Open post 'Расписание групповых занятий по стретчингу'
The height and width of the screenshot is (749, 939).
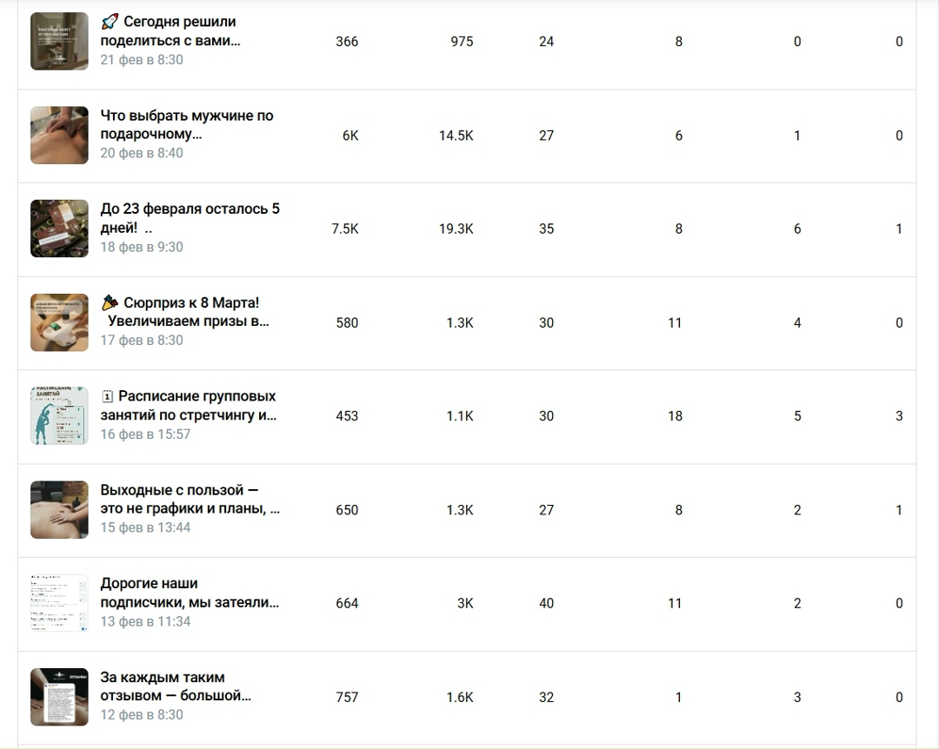(189, 405)
